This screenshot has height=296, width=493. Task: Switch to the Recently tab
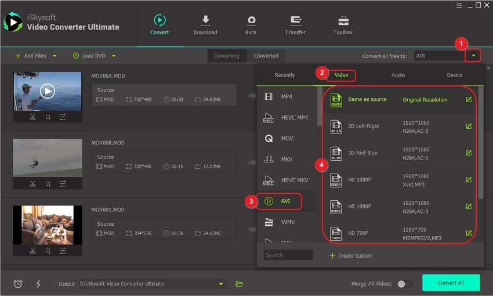tap(285, 75)
